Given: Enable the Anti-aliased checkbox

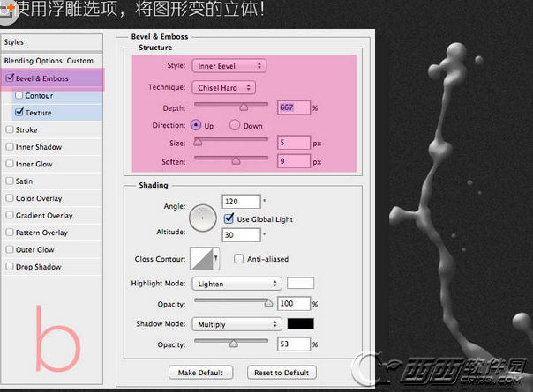Looking at the screenshot, I should (238, 259).
